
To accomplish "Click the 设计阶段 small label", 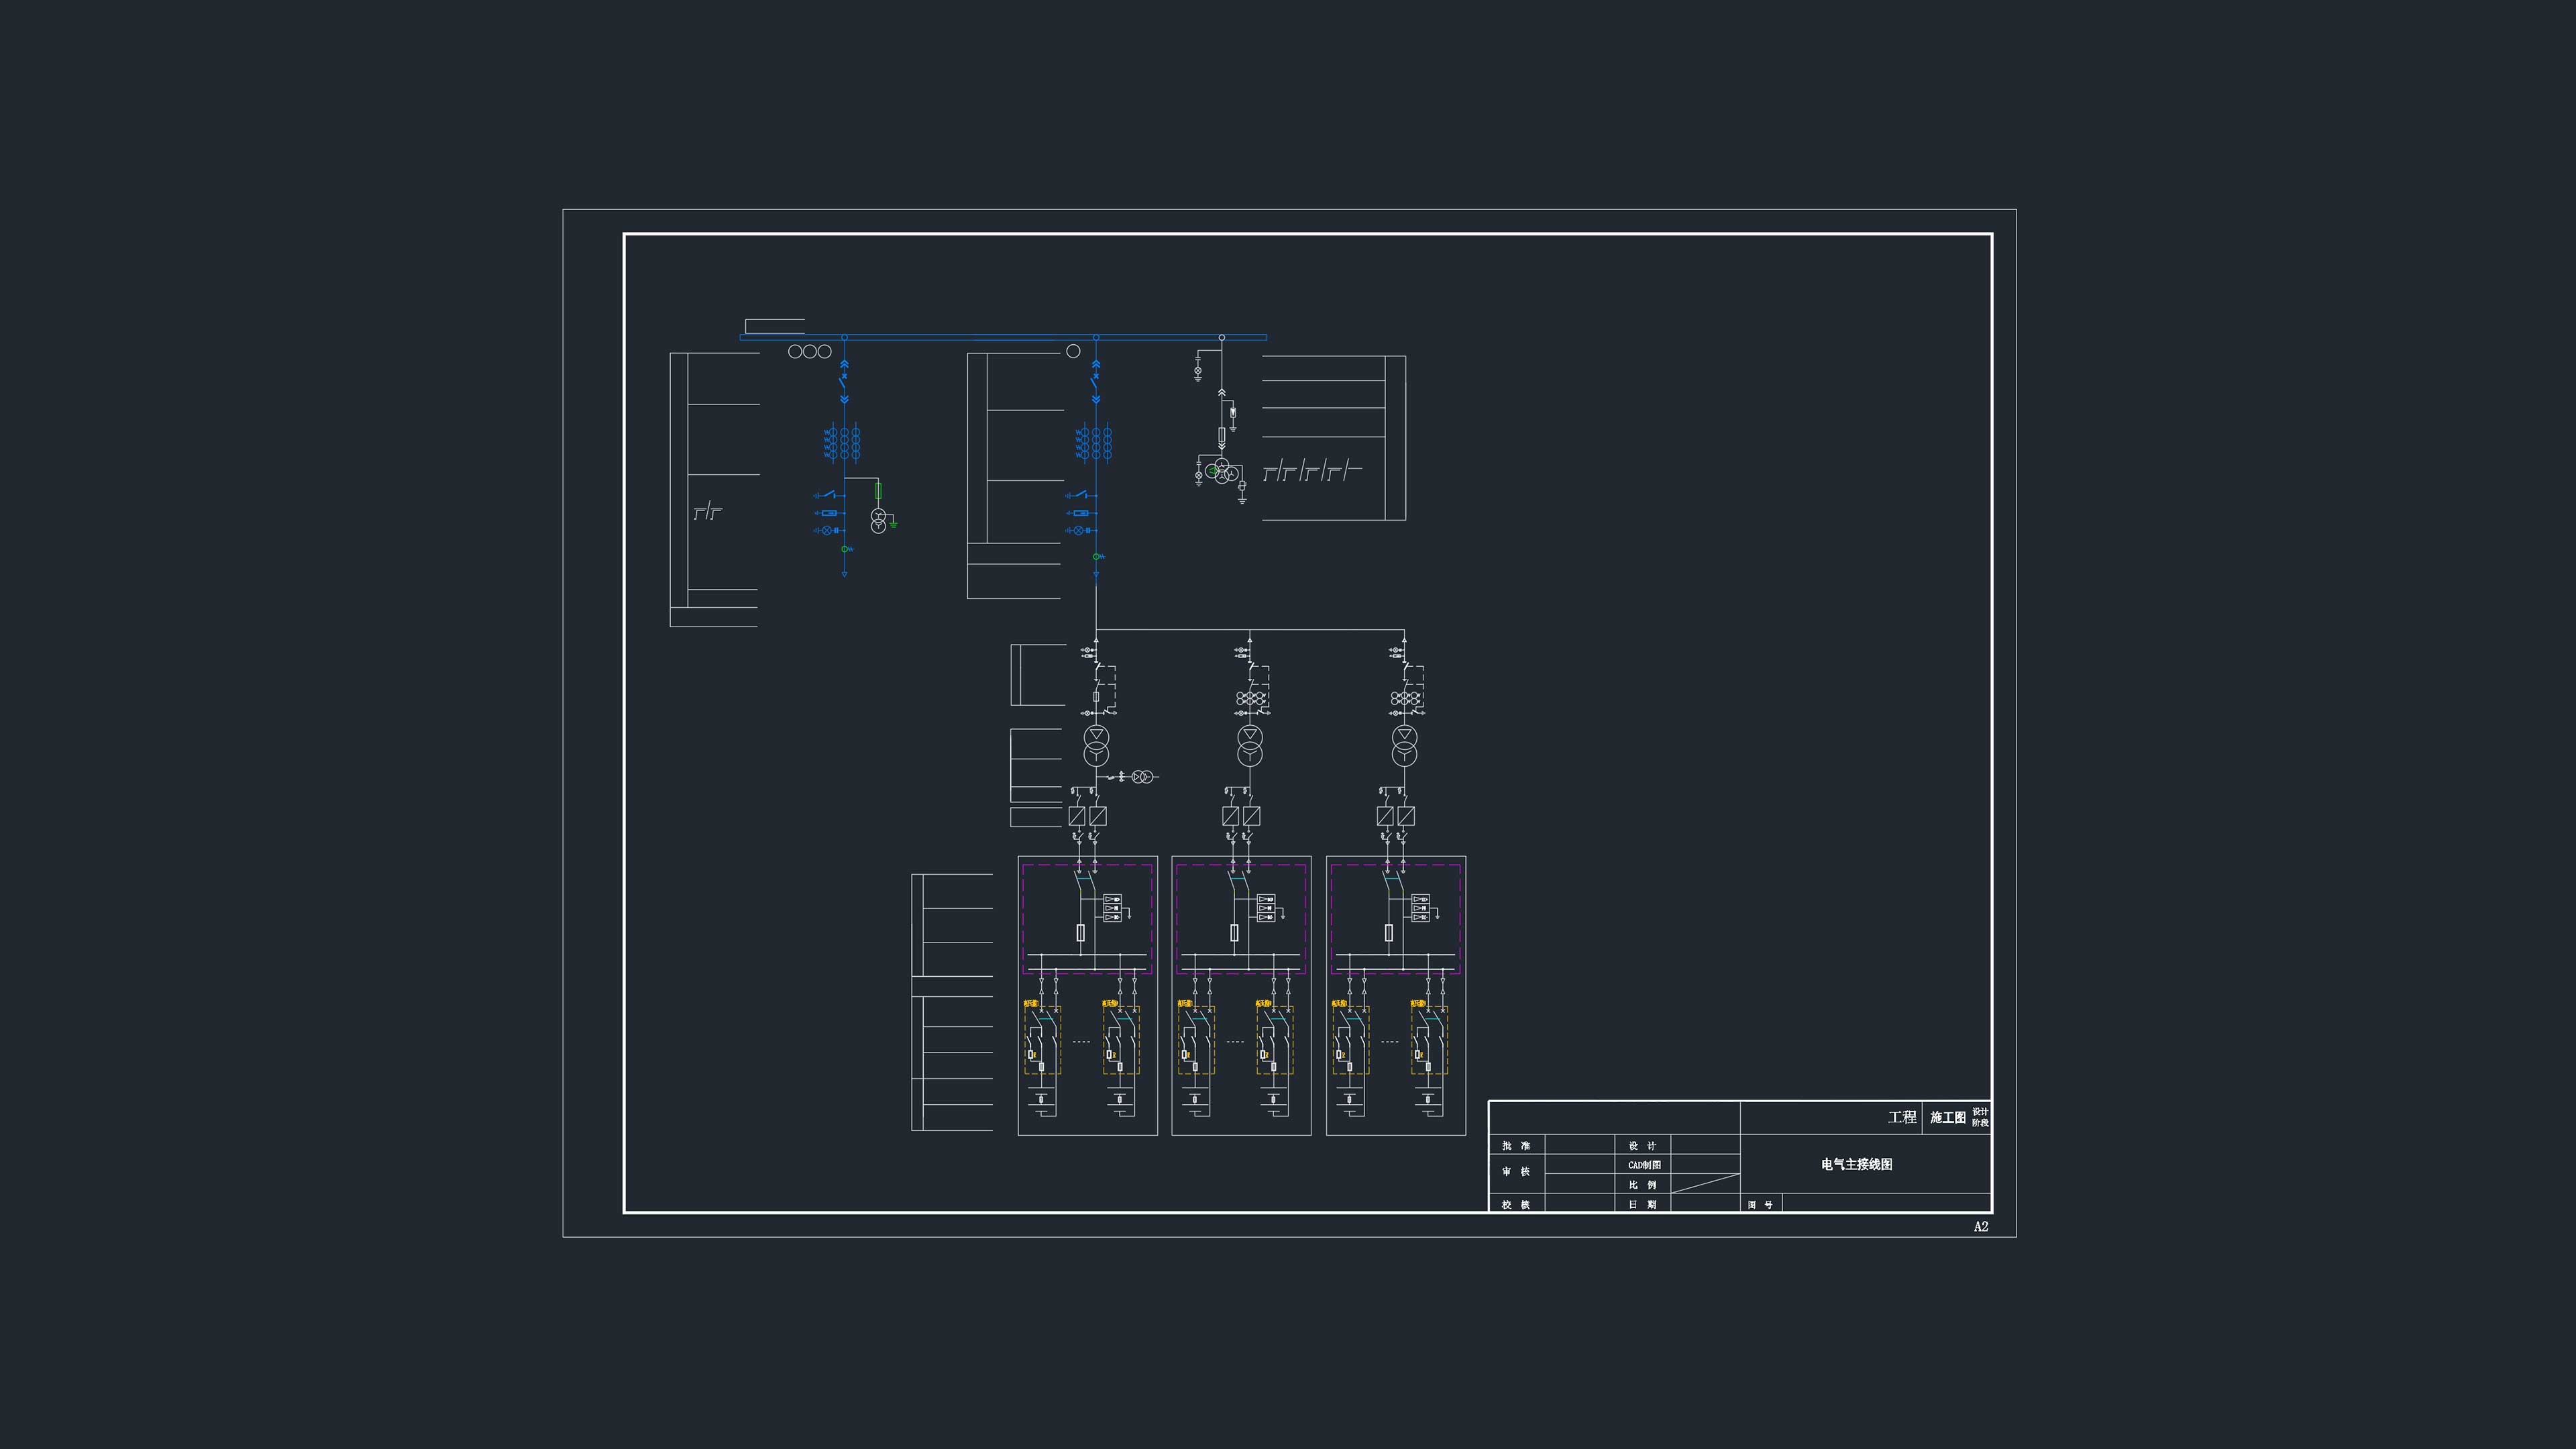I will 1980,1117.
